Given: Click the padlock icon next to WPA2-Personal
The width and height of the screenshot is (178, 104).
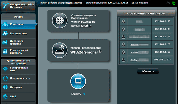Looking at the screenshot, I should coord(101,52).
